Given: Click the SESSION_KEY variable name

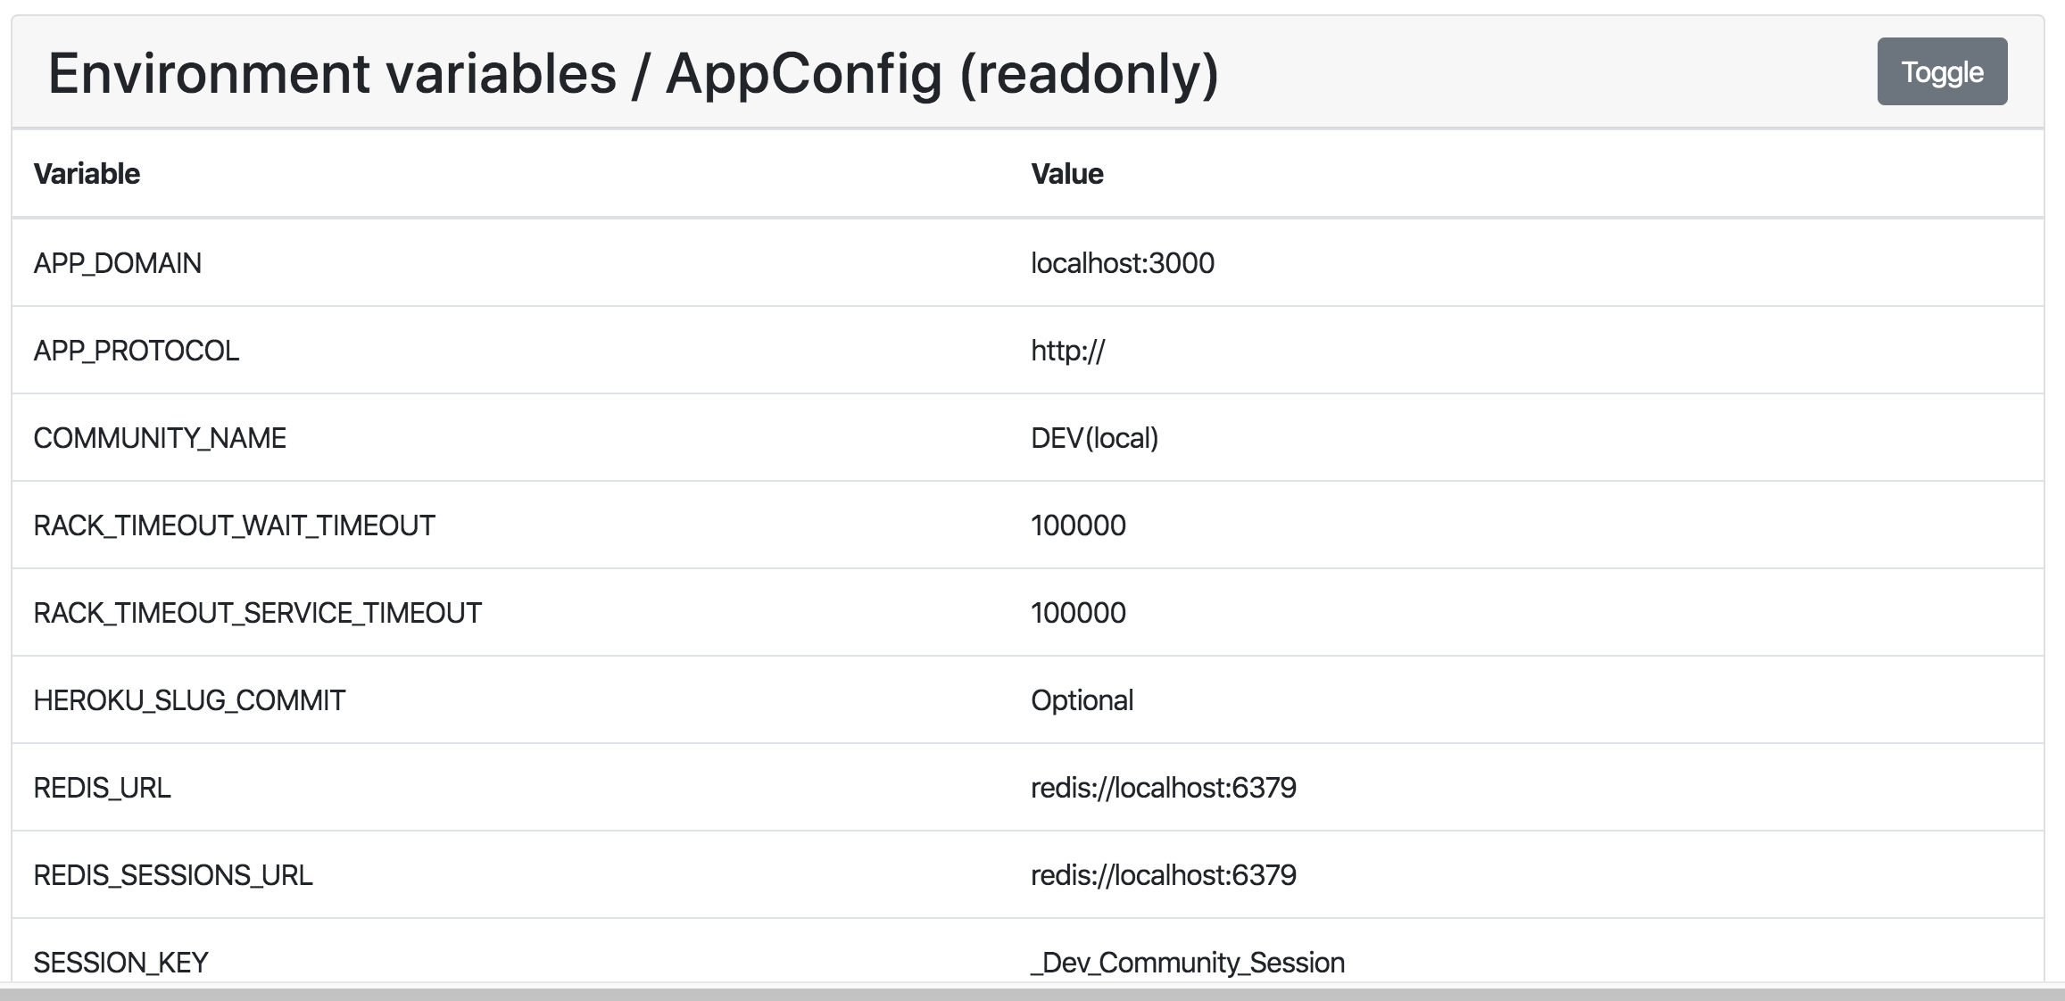Looking at the screenshot, I should (x=120, y=963).
